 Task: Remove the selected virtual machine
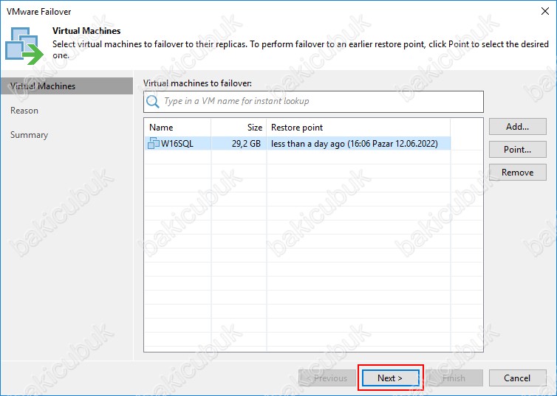[x=518, y=173]
